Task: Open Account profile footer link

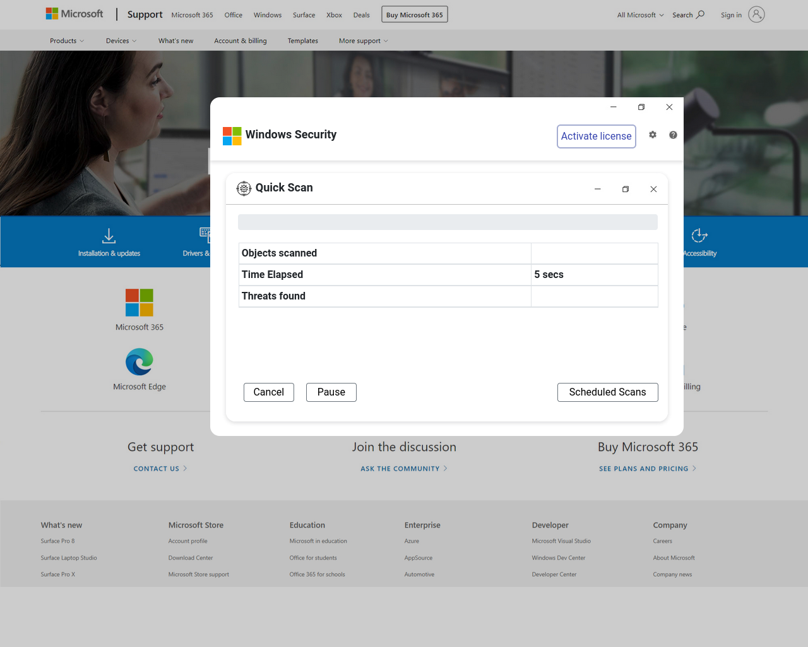Action: point(187,541)
